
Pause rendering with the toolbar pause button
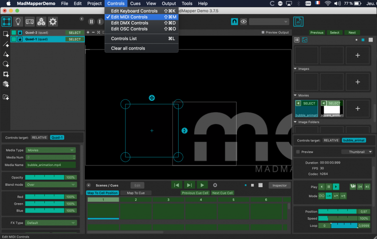click(x=91, y=22)
